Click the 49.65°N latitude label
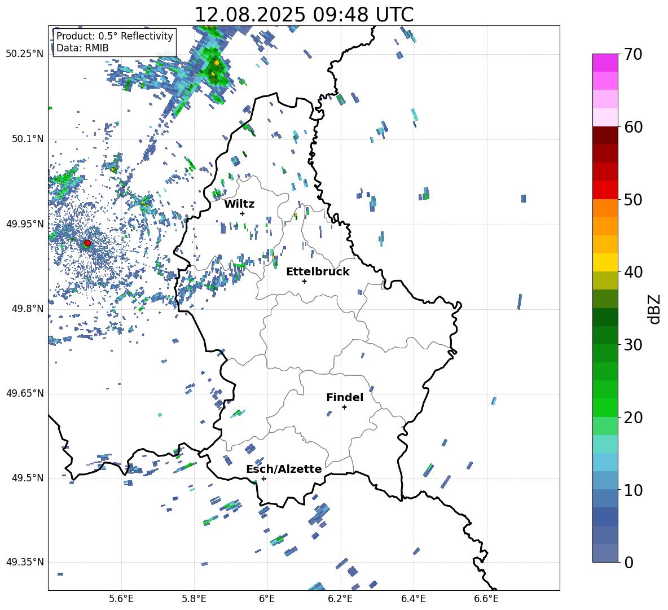This screenshot has height=610, width=668. (x=25, y=393)
